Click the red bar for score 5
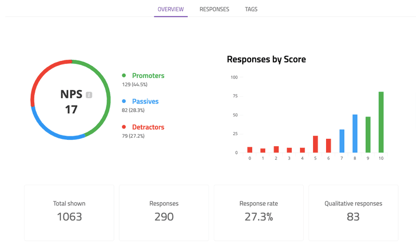 (x=315, y=144)
